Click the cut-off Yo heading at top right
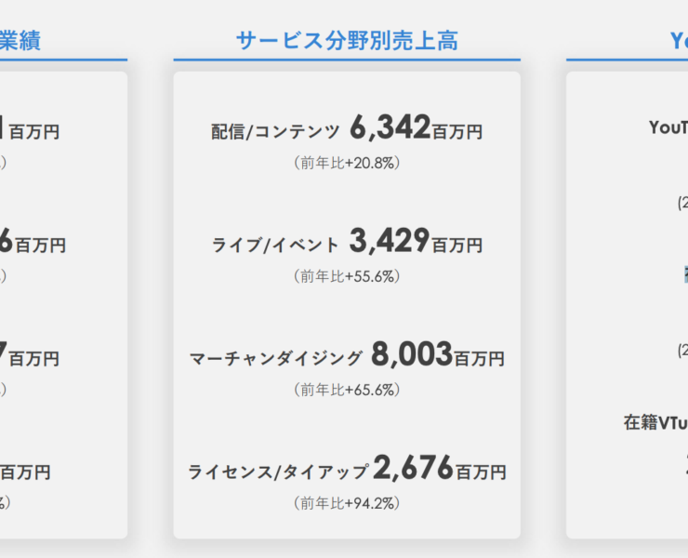This screenshot has width=688, height=558. [x=679, y=40]
